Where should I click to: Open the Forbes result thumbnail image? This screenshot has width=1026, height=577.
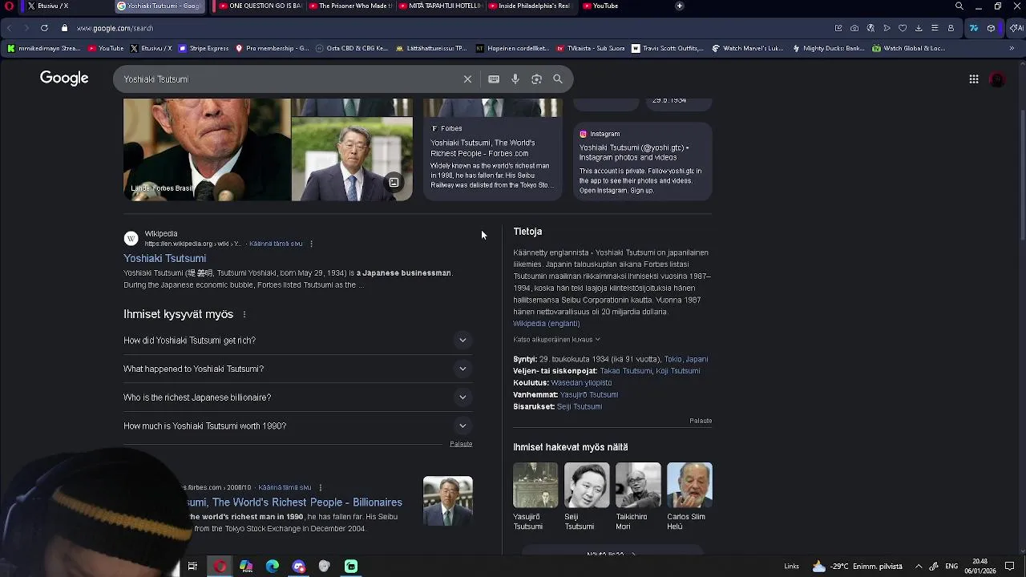[x=447, y=501]
